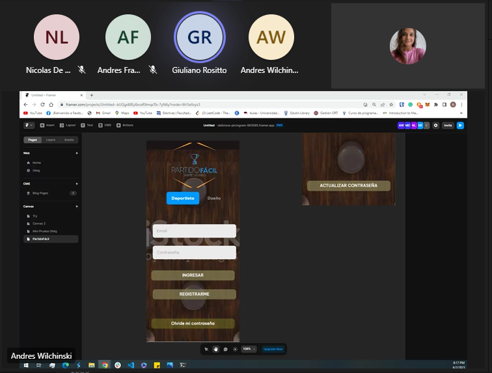The width and height of the screenshot is (492, 373).
Task: Select the cursor pointer tool
Action: pyautogui.click(x=206, y=349)
